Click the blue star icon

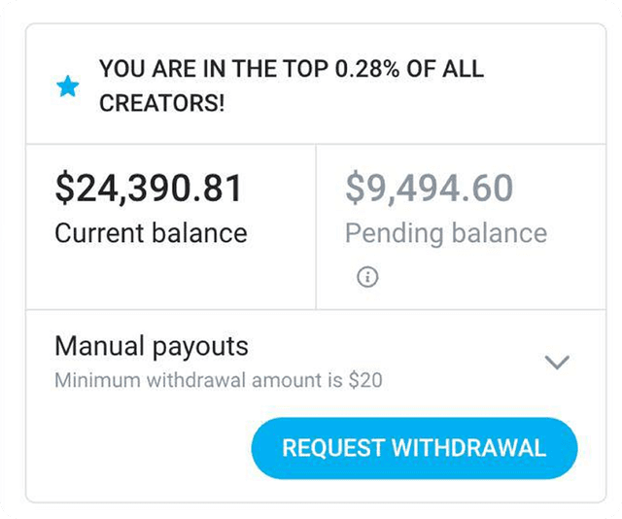coord(67,87)
